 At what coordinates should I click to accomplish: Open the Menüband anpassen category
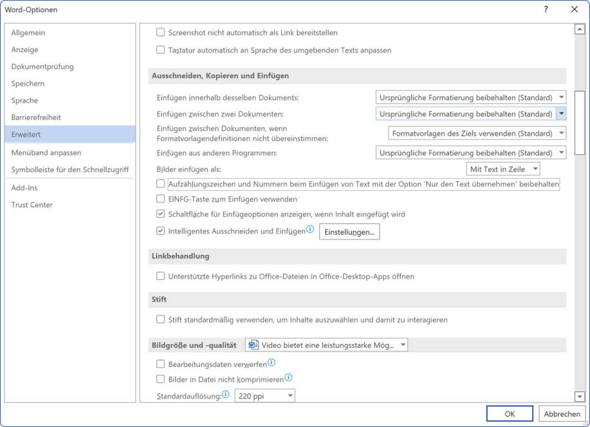(46, 153)
